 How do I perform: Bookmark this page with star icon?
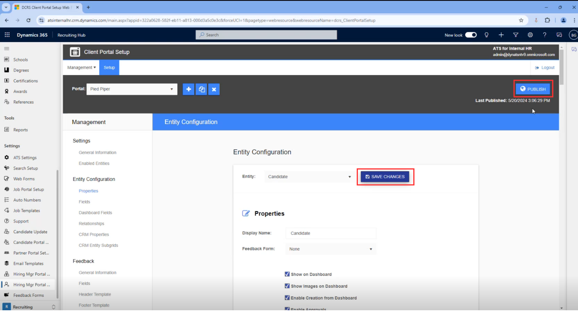click(x=521, y=20)
